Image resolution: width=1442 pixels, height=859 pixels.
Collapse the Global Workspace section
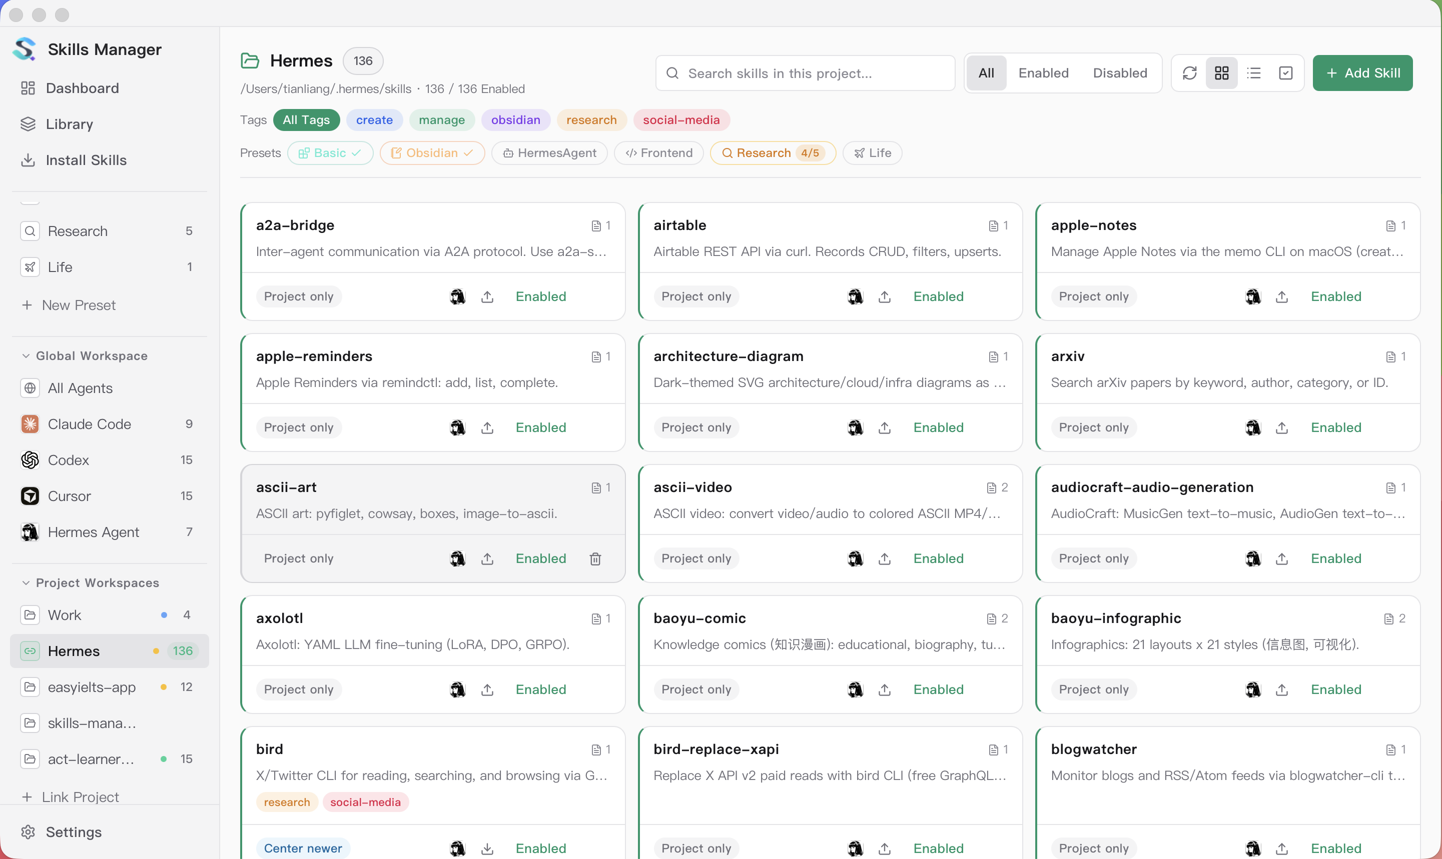click(85, 356)
